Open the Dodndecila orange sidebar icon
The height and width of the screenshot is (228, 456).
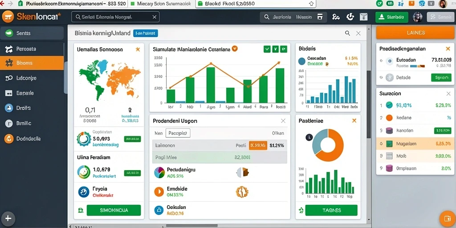pos(9,139)
